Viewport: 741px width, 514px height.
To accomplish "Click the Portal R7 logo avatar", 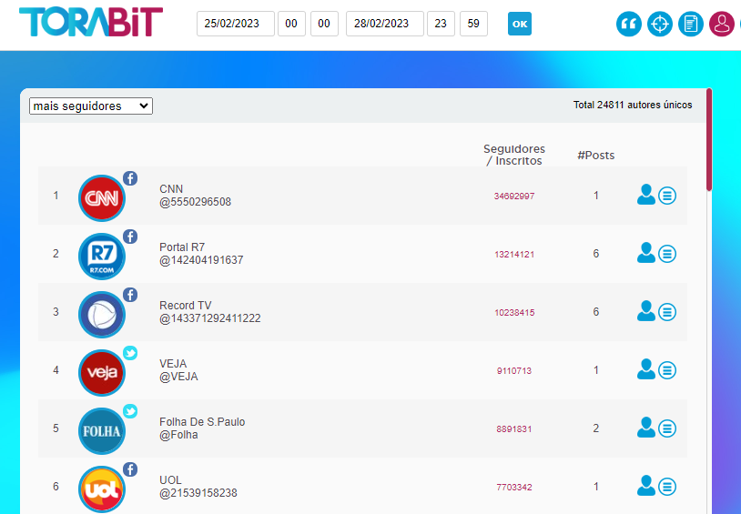I will tap(102, 256).
